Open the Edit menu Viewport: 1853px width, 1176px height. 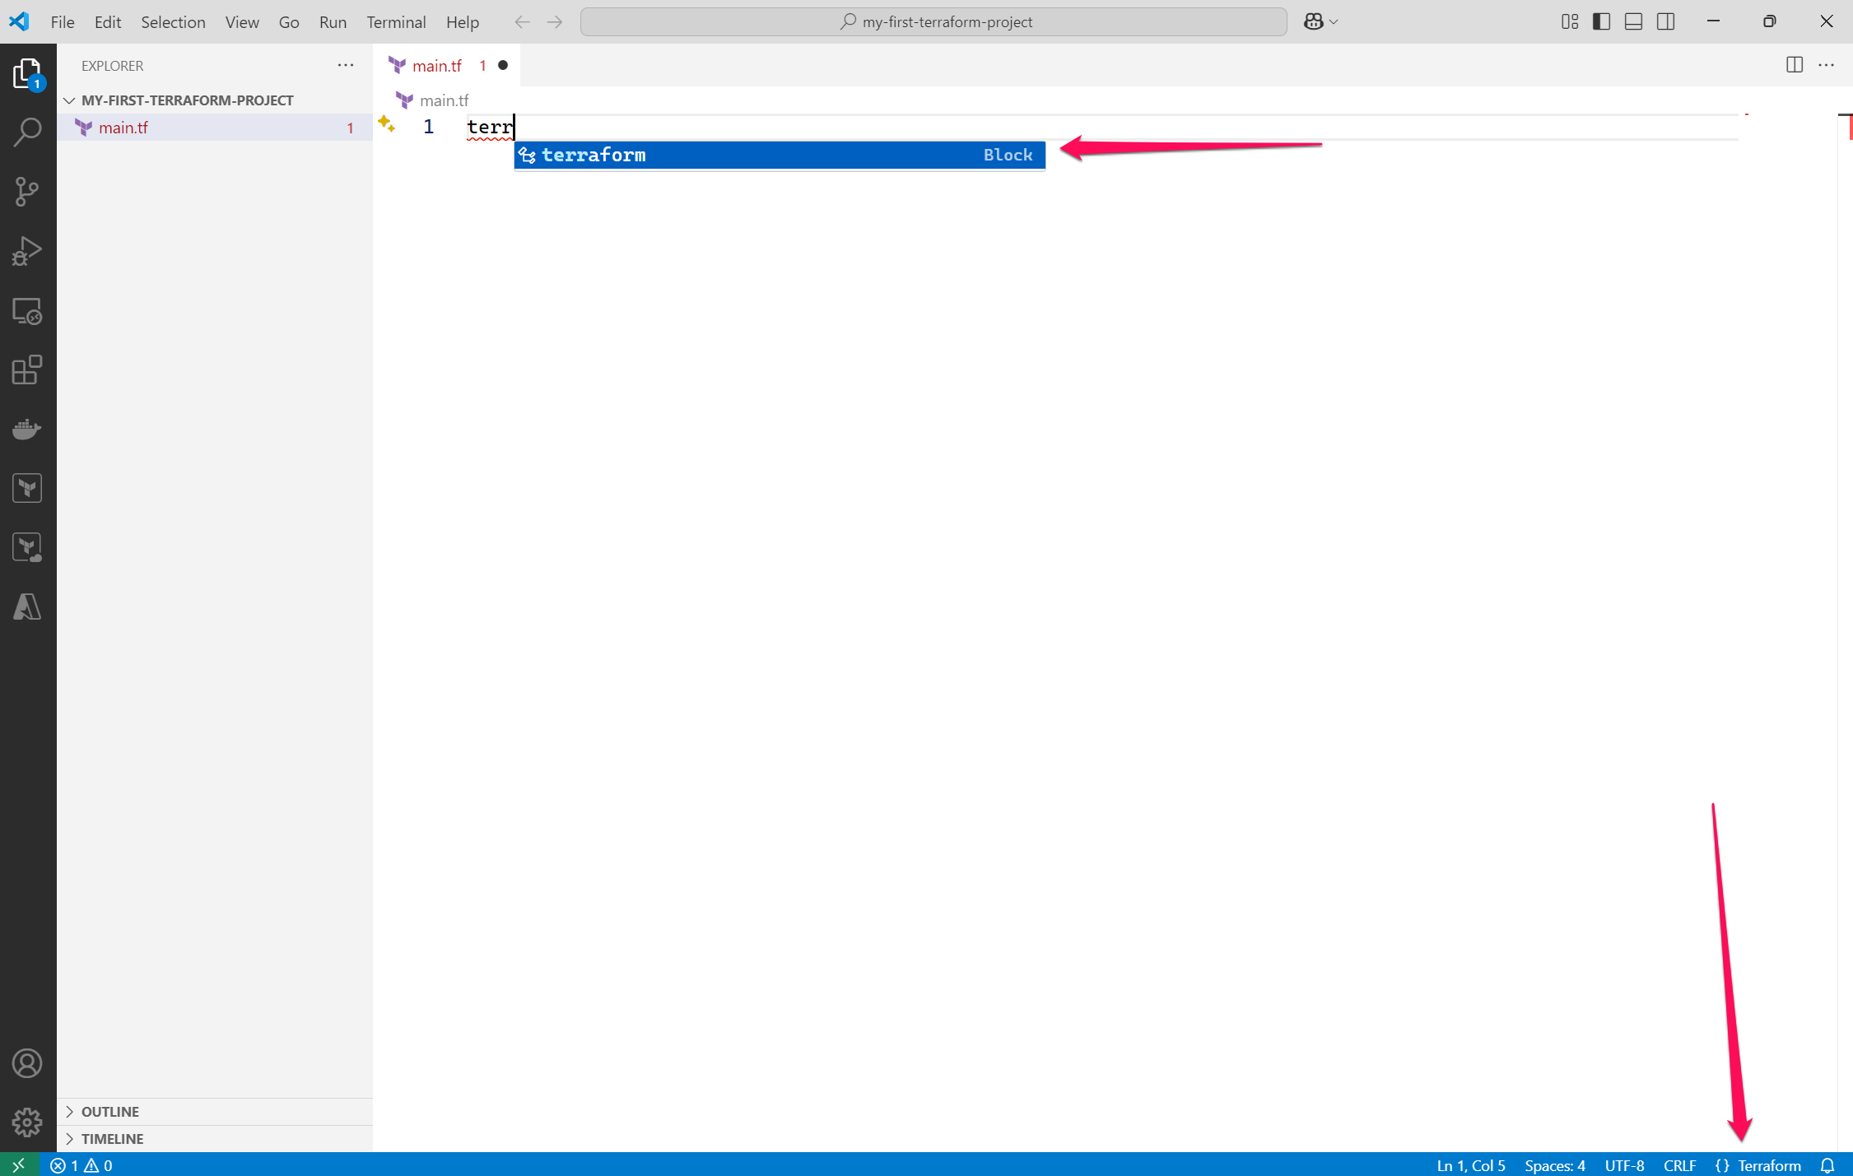(x=108, y=22)
